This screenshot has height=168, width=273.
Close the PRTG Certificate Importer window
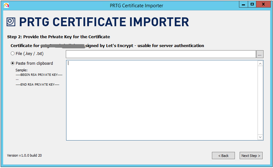pyautogui.click(x=263, y=4)
